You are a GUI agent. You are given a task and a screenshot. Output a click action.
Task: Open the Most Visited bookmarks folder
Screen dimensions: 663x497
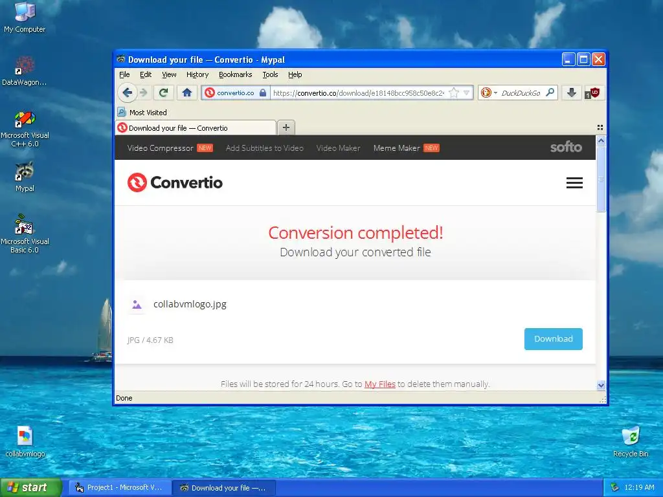[142, 113]
